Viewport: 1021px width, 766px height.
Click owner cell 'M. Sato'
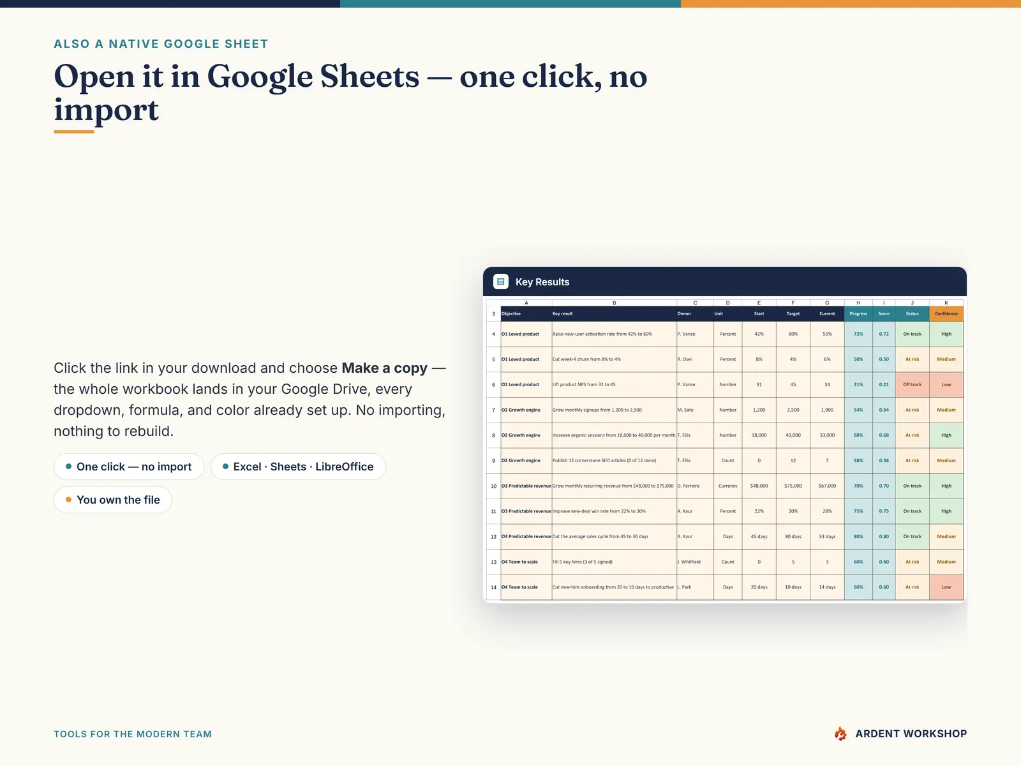[695, 410]
